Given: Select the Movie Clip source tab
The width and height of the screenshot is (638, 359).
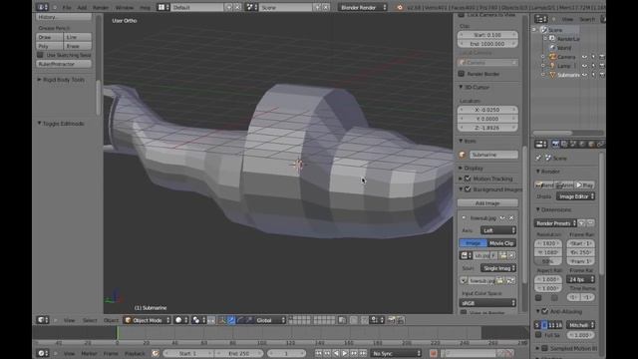Looking at the screenshot, I should (501, 243).
